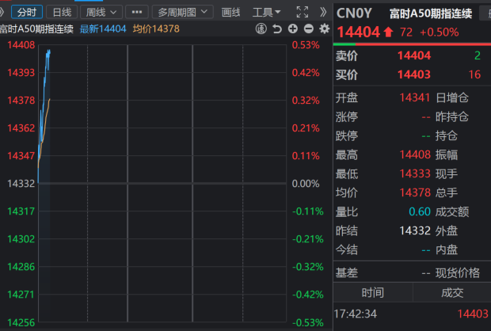Click the 富时A50期指连续 title in quote panel
This screenshot has height=331, width=491.
(431, 13)
